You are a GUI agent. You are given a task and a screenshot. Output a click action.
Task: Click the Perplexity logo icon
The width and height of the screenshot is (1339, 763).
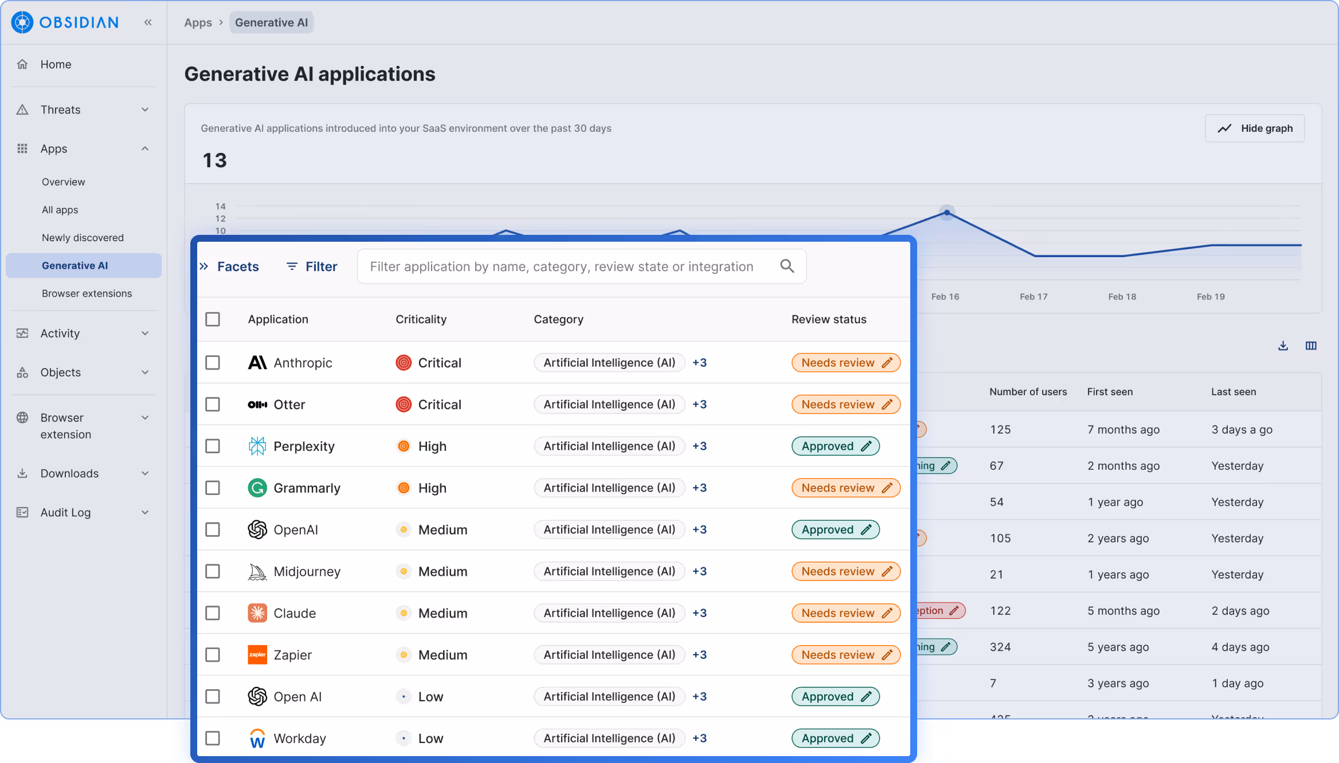[x=257, y=446]
